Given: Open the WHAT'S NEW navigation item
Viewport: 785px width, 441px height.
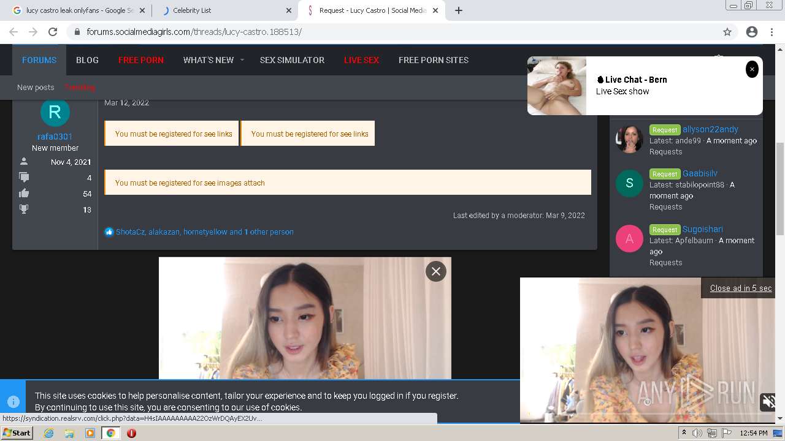Looking at the screenshot, I should 208,60.
